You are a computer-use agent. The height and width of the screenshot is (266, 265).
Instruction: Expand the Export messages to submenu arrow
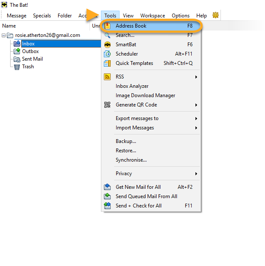[x=196, y=119]
